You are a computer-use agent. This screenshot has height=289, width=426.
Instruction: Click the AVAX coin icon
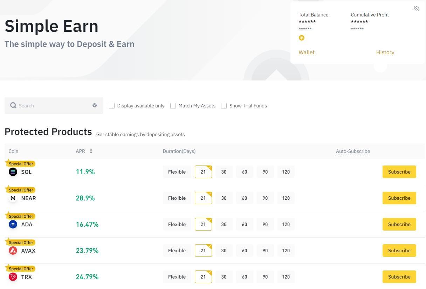(x=13, y=251)
